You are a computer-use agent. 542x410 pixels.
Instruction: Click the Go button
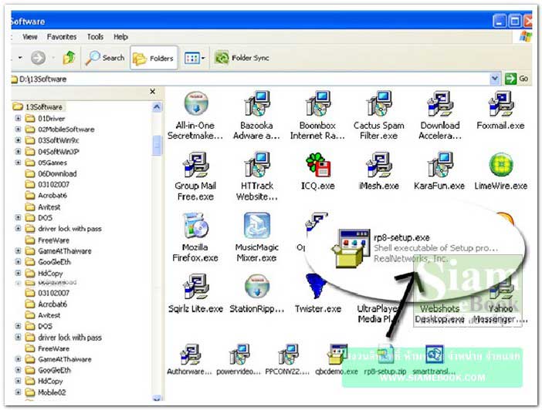[517, 79]
